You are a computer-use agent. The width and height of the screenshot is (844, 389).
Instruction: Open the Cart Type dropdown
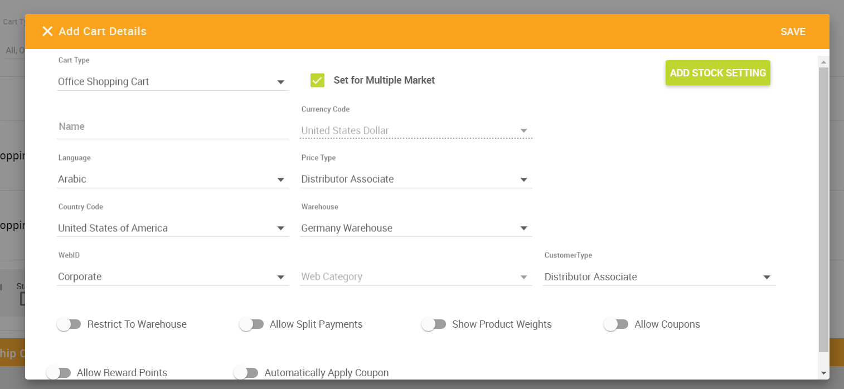pos(173,82)
